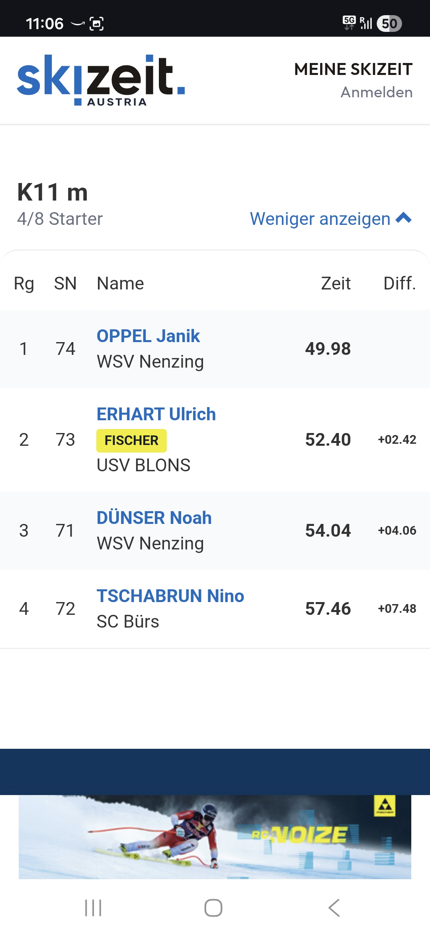Image resolution: width=430 pixels, height=933 pixels.
Task: Tap the Zeit column header
Action: pyautogui.click(x=336, y=283)
